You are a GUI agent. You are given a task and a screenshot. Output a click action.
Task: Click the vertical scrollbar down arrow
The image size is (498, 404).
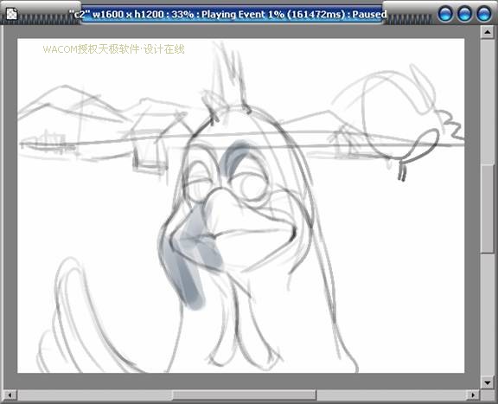(x=487, y=382)
